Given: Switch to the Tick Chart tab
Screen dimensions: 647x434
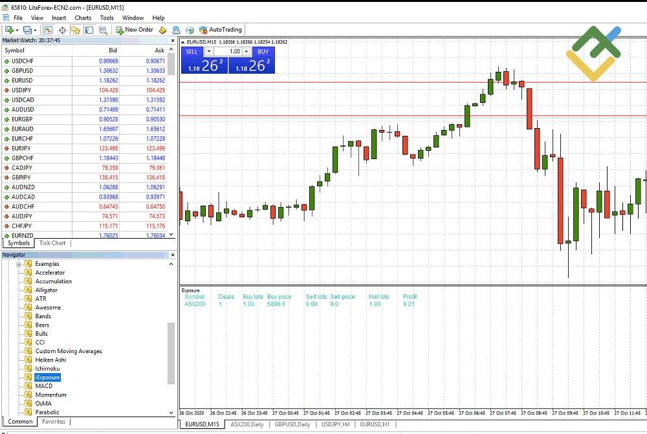Looking at the screenshot, I should [52, 243].
